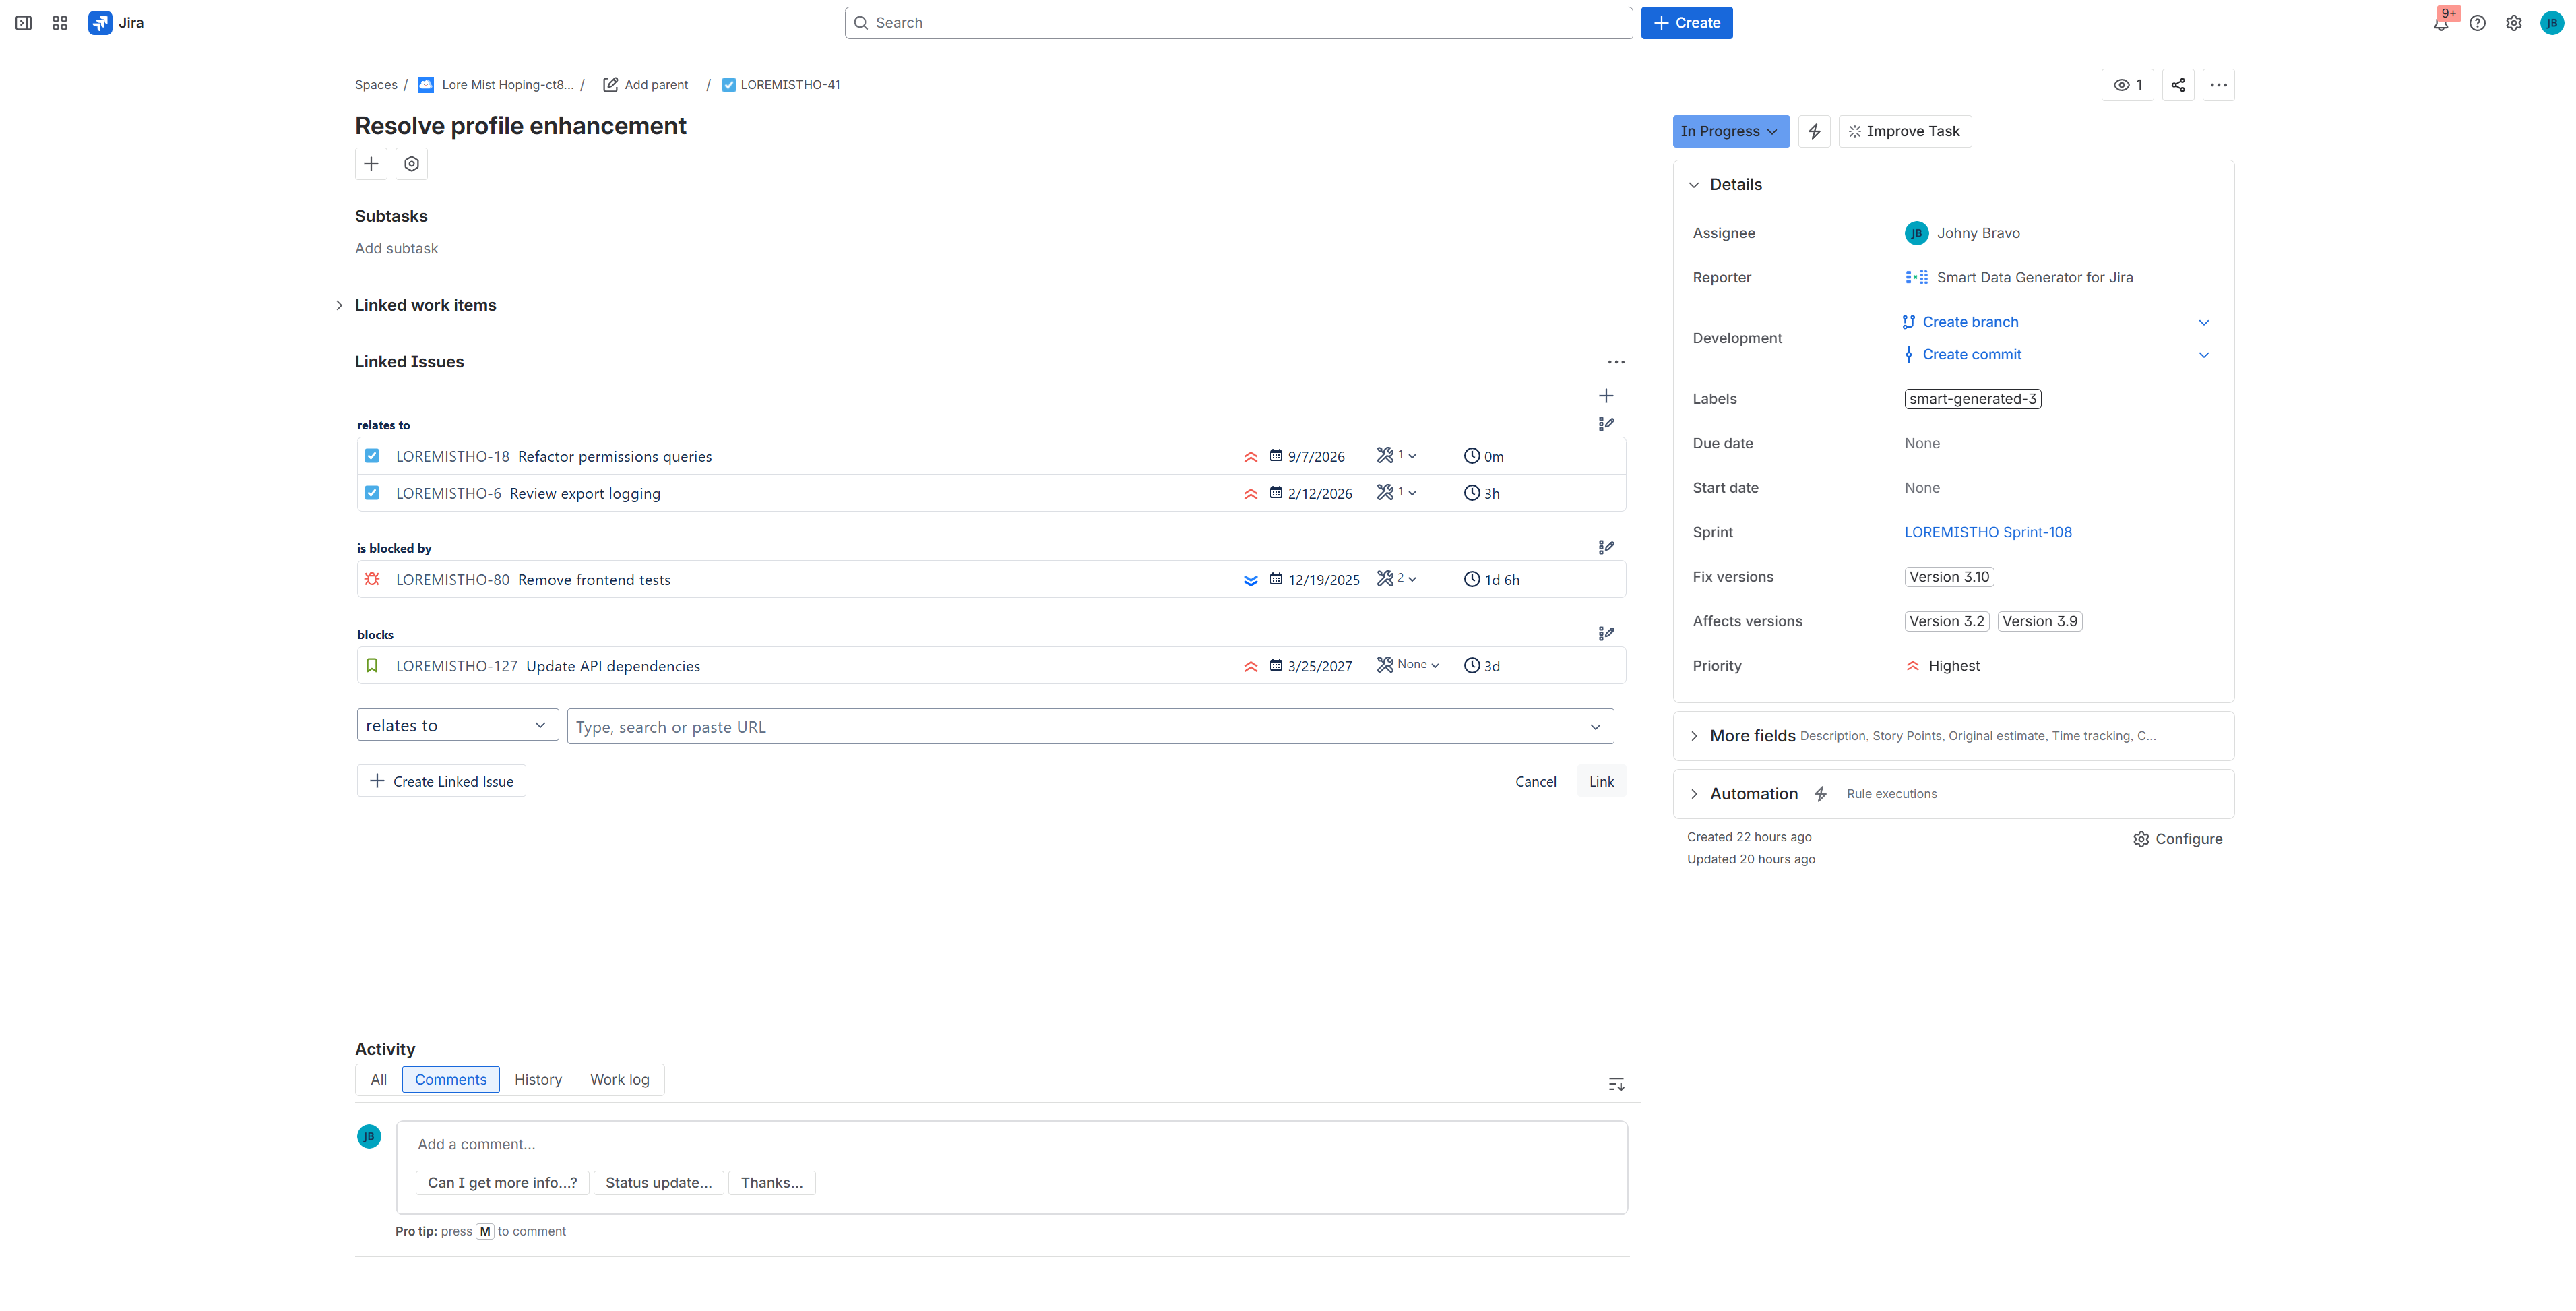Open the LOREMISTHO Sprint-108 link
This screenshot has width=2576, height=1311.
tap(1987, 532)
